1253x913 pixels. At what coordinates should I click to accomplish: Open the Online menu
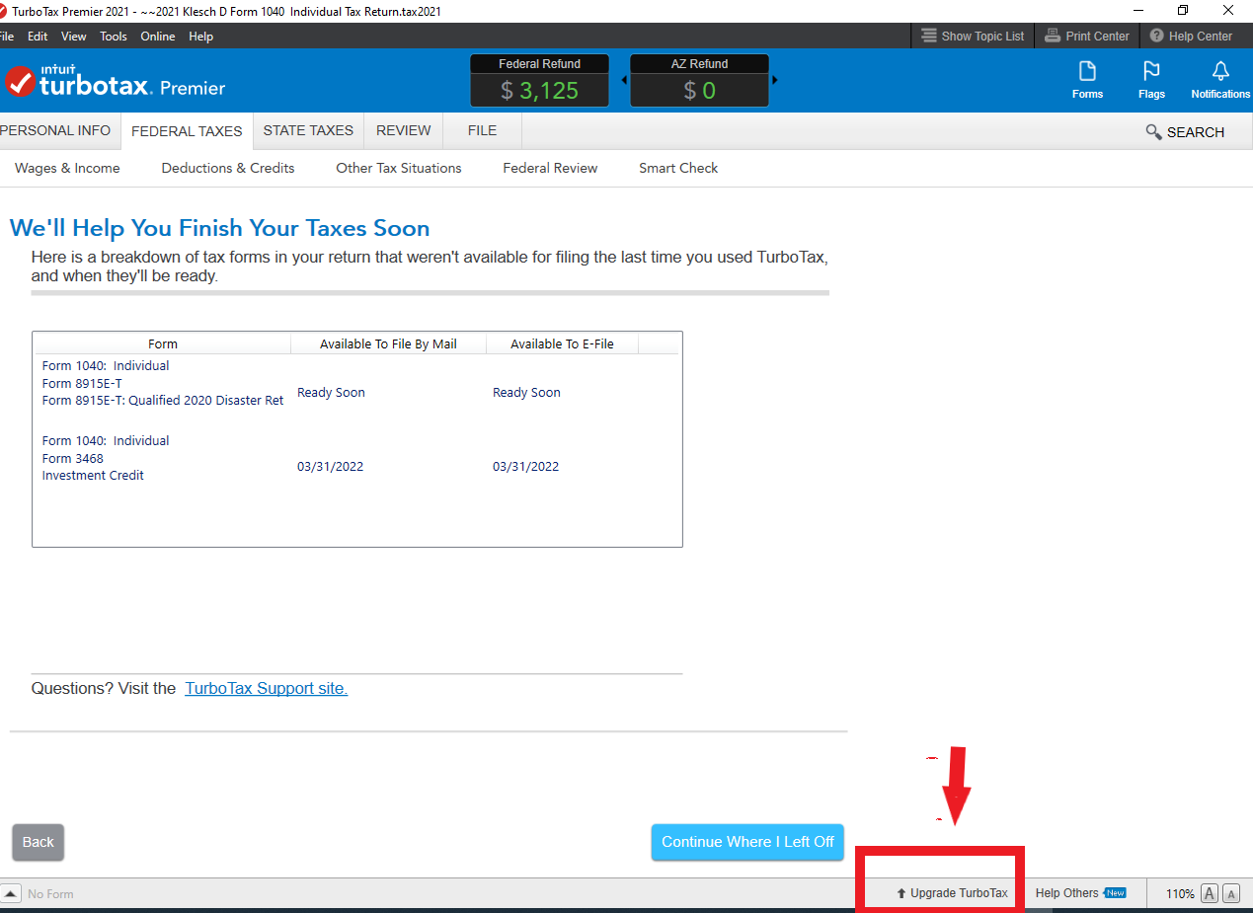point(158,37)
